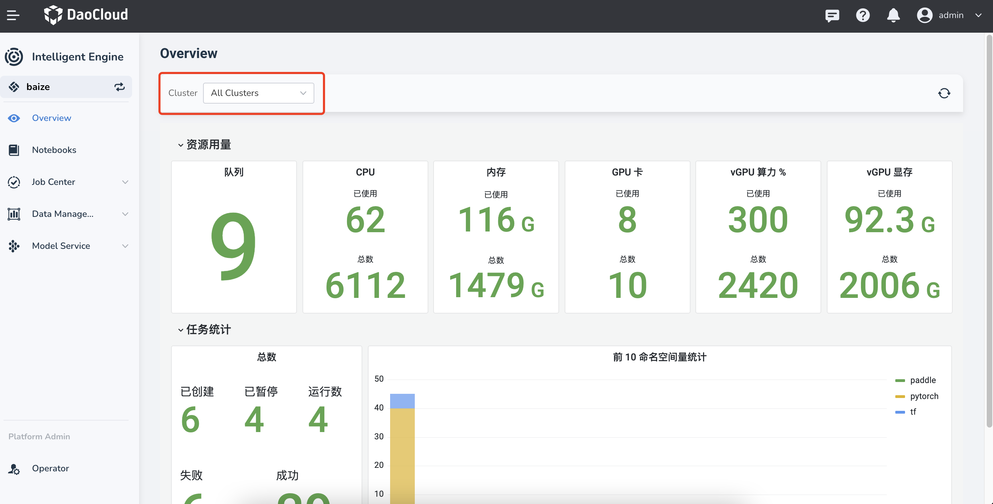993x504 pixels.
Task: Open the messages chat icon
Action: point(832,15)
